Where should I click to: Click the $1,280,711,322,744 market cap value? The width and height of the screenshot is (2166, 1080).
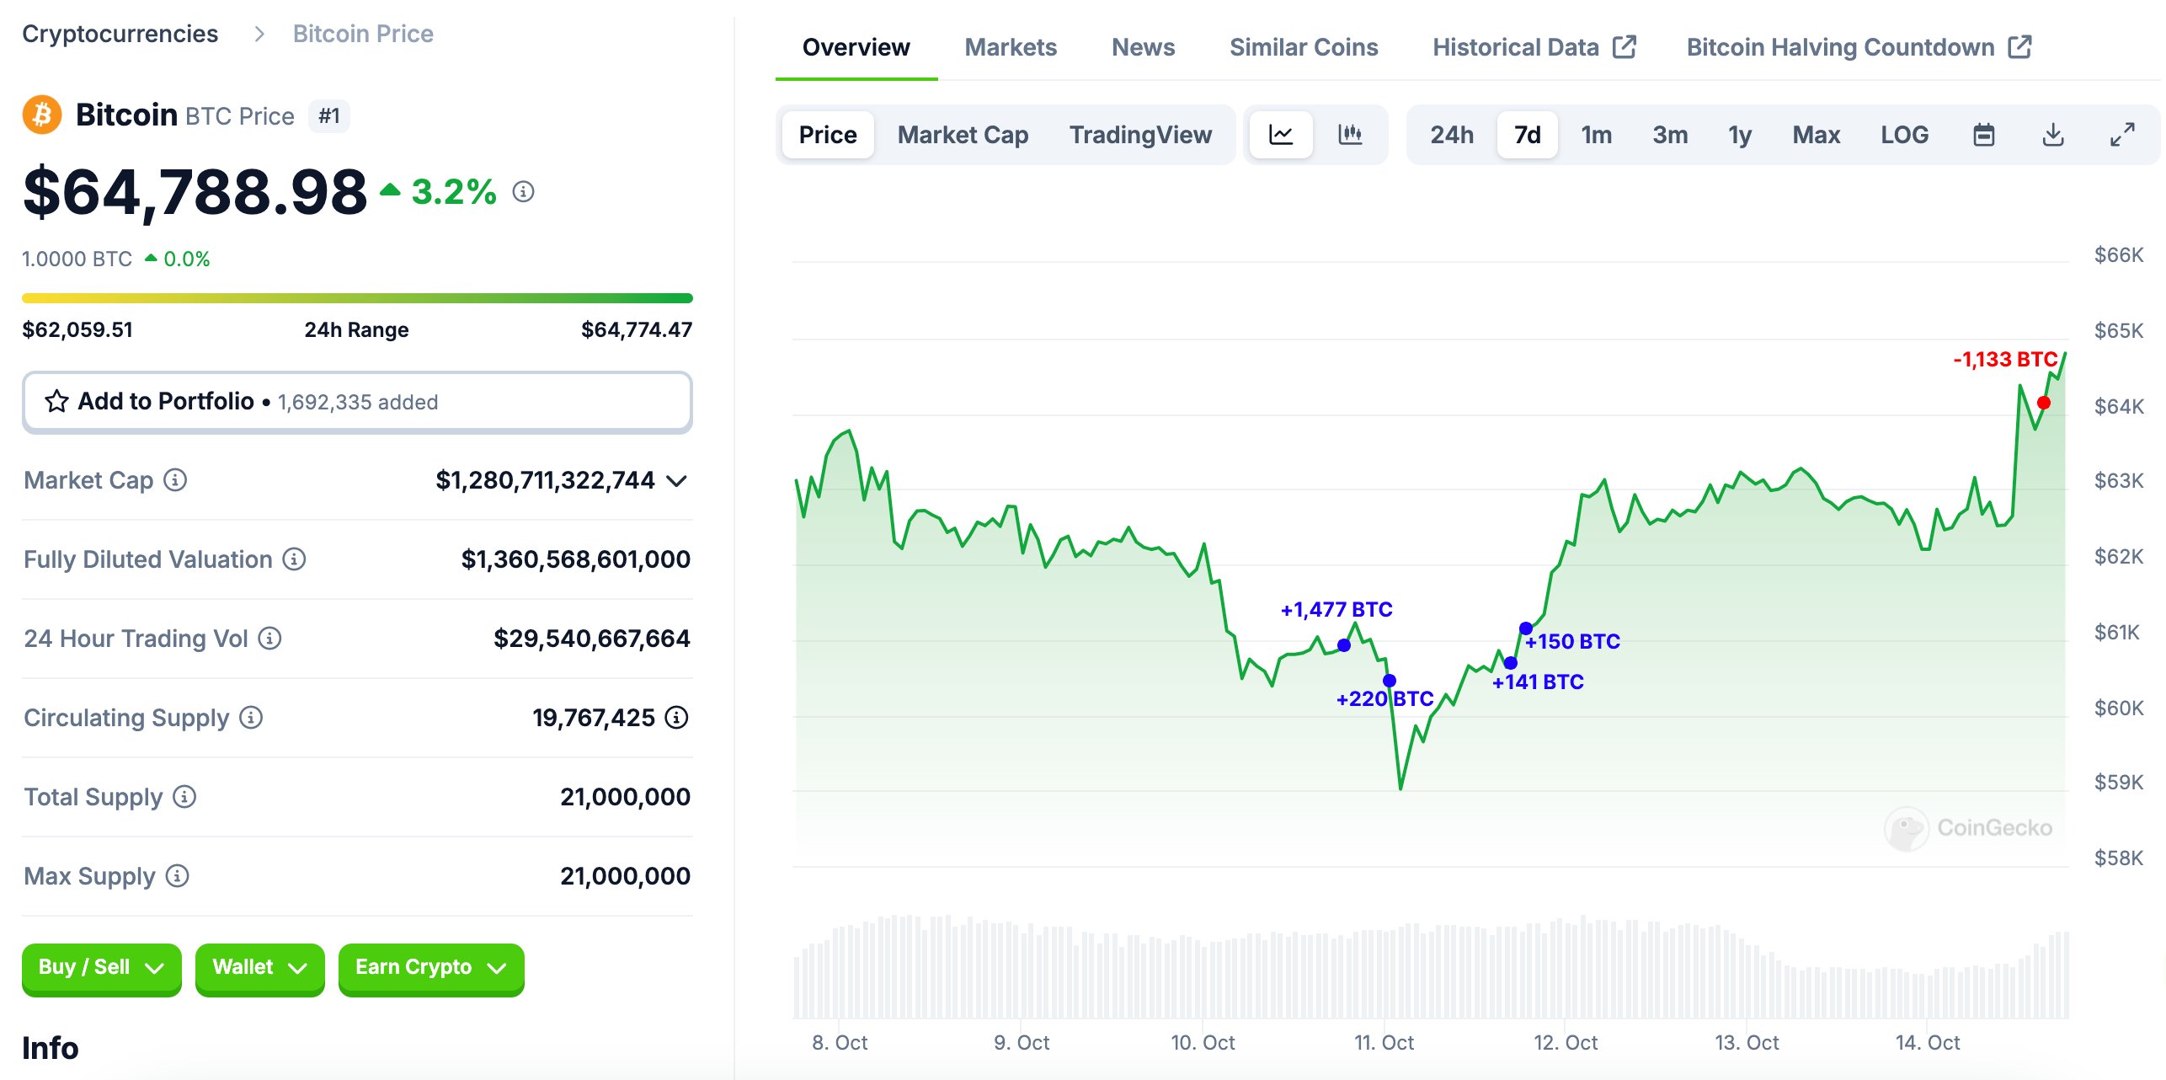545,480
